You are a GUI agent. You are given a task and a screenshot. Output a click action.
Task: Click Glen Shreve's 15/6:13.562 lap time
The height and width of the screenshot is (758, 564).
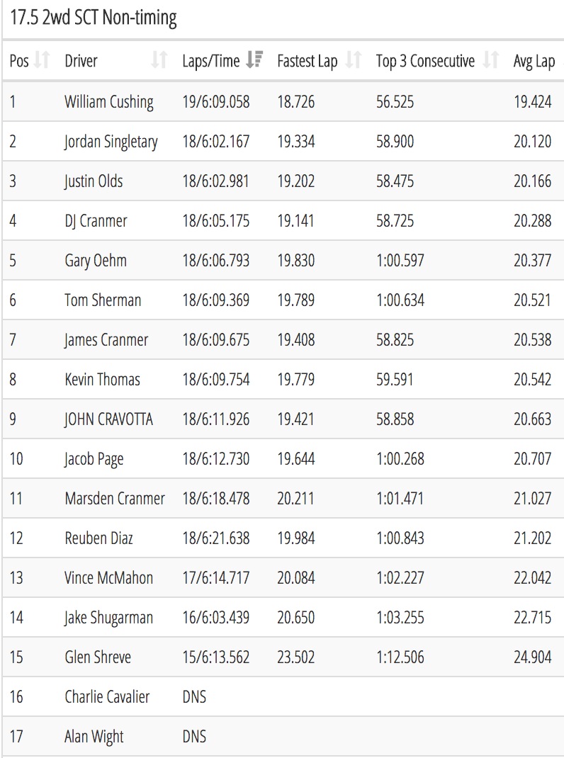point(215,657)
